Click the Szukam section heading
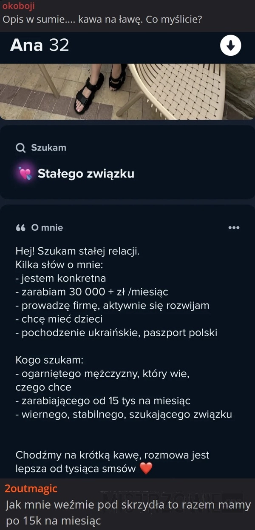 tap(48, 148)
